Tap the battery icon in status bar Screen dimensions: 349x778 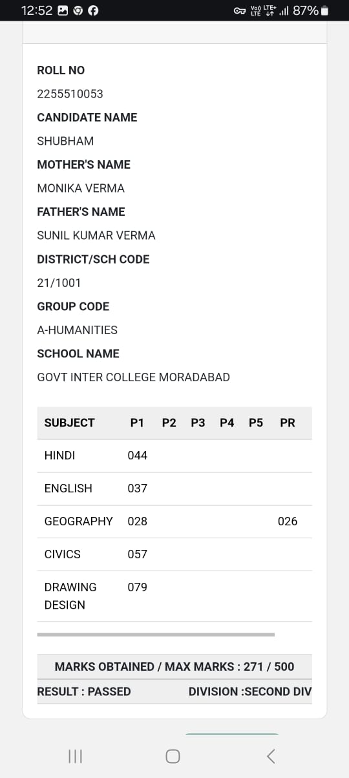(x=324, y=10)
